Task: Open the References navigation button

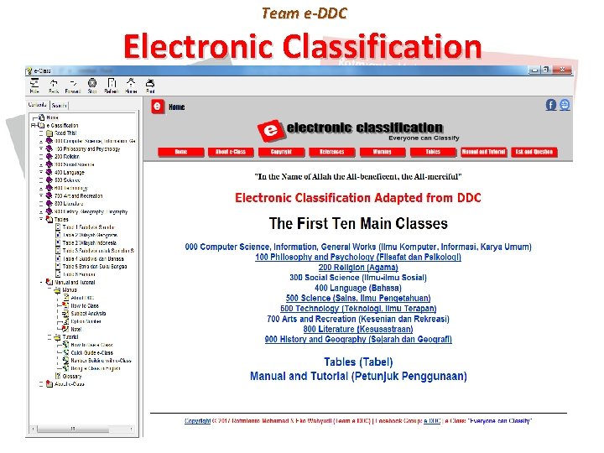Action: [332, 152]
